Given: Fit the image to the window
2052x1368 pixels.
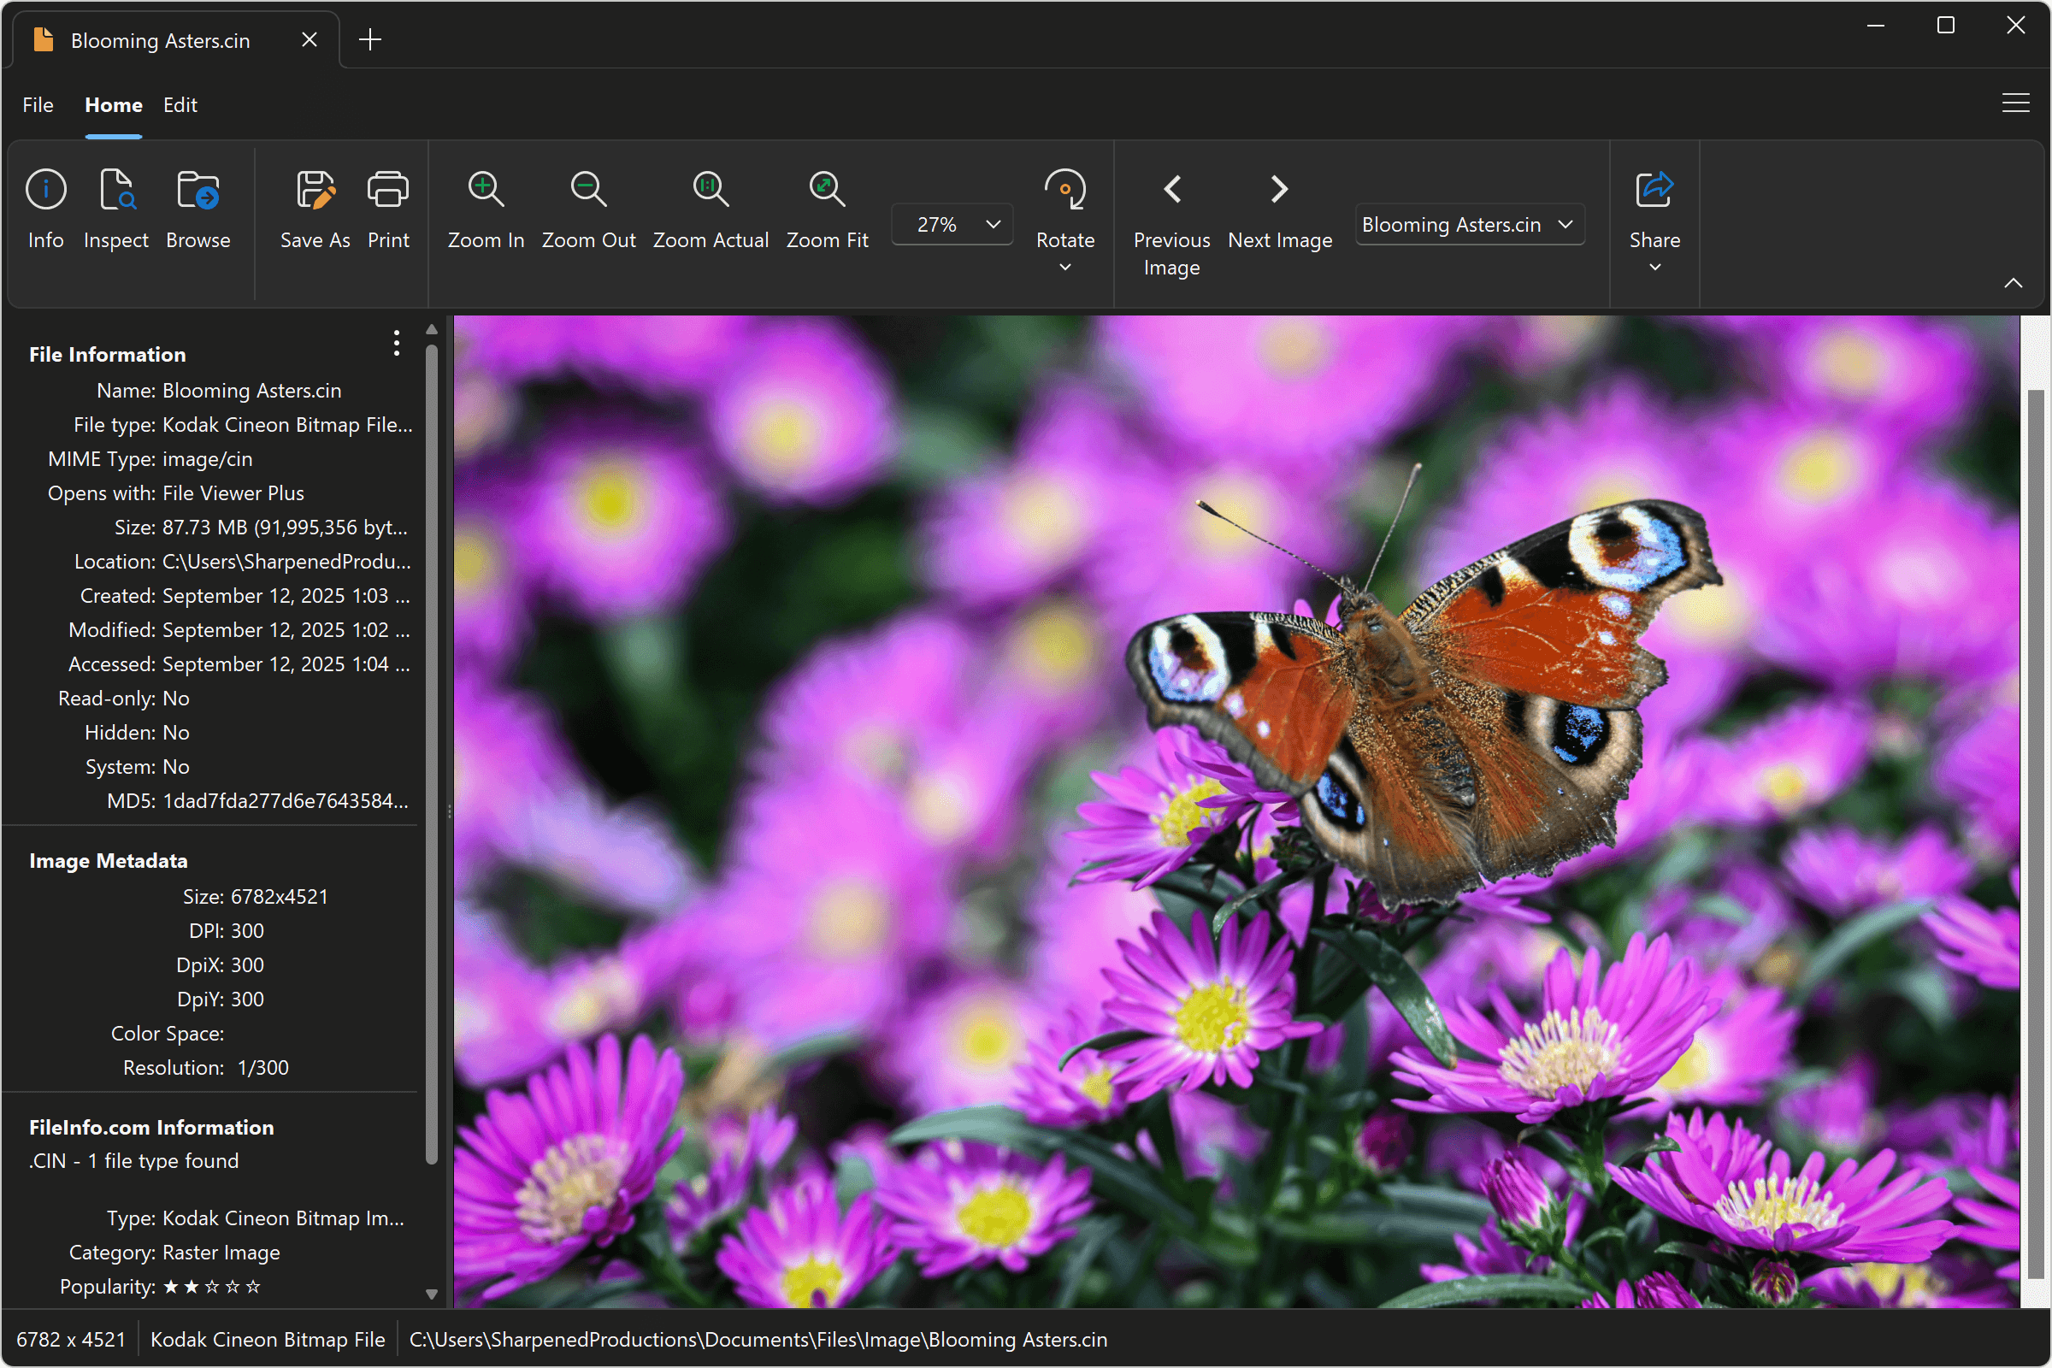Looking at the screenshot, I should tap(826, 209).
